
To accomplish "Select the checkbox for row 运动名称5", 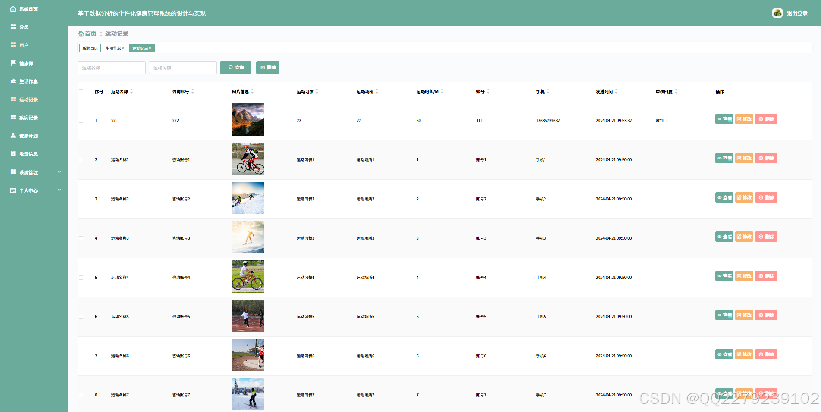I will tap(81, 317).
